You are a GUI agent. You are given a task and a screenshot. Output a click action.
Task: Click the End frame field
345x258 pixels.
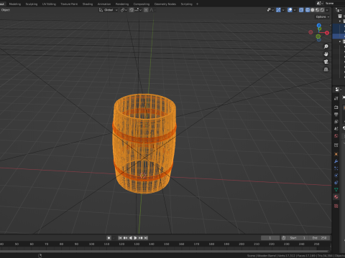pyautogui.click(x=319, y=238)
